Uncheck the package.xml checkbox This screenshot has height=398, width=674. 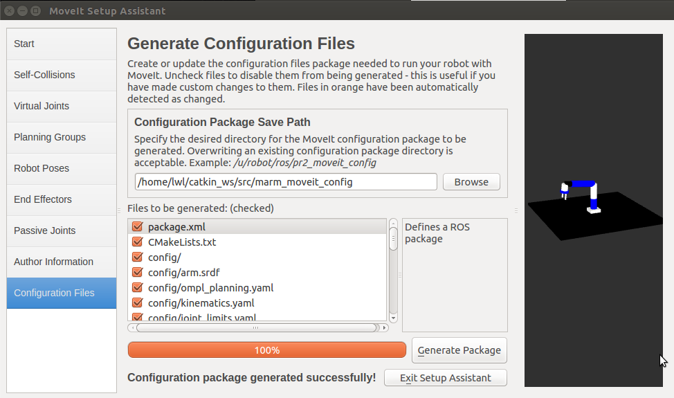coord(137,227)
